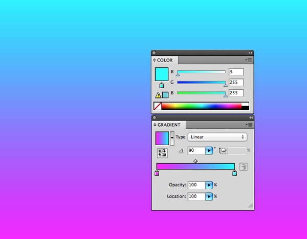Click the B color slider track

[x=202, y=93]
